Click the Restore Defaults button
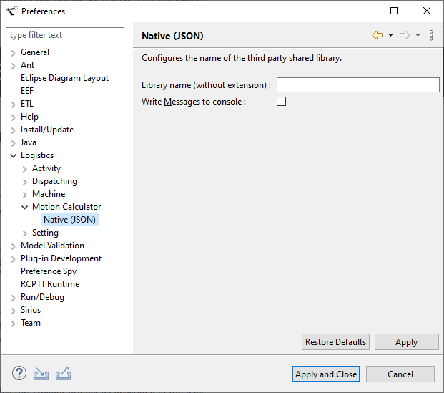This screenshot has width=444, height=393. [x=335, y=342]
